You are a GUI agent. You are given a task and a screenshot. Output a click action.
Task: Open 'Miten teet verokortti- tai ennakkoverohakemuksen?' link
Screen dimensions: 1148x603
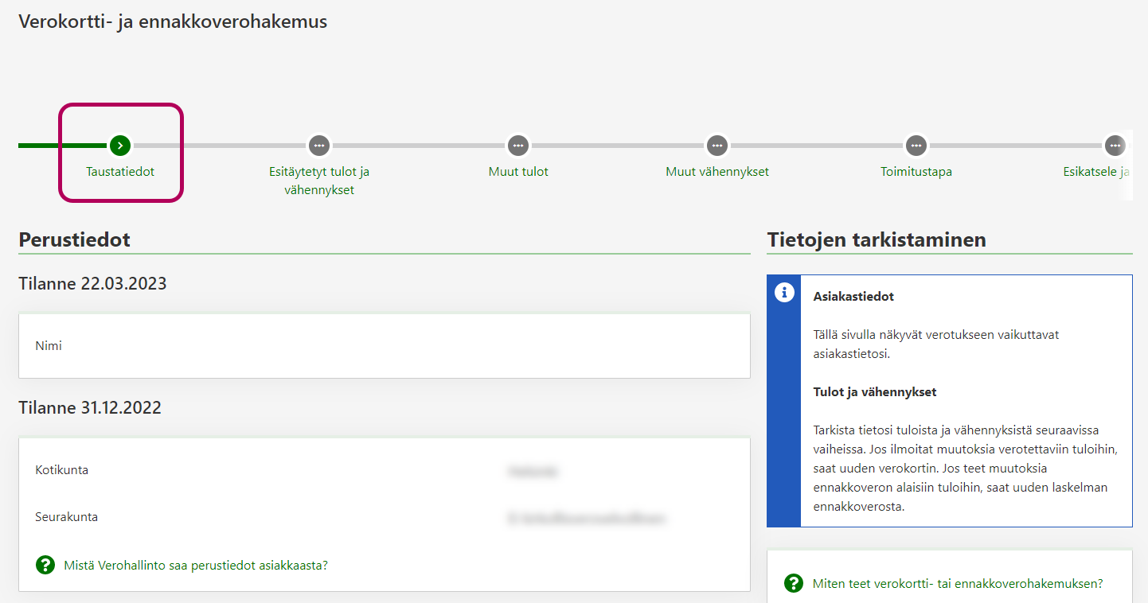pyautogui.click(x=958, y=583)
